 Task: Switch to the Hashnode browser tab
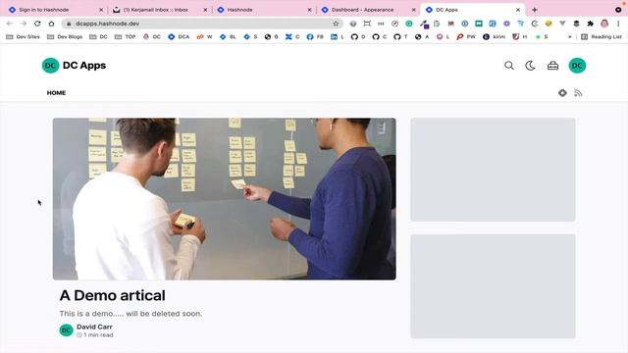point(263,9)
